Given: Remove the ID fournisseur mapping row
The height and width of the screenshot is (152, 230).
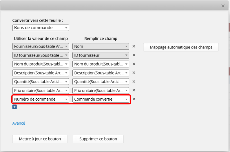Looking at the screenshot, I should [134, 55].
